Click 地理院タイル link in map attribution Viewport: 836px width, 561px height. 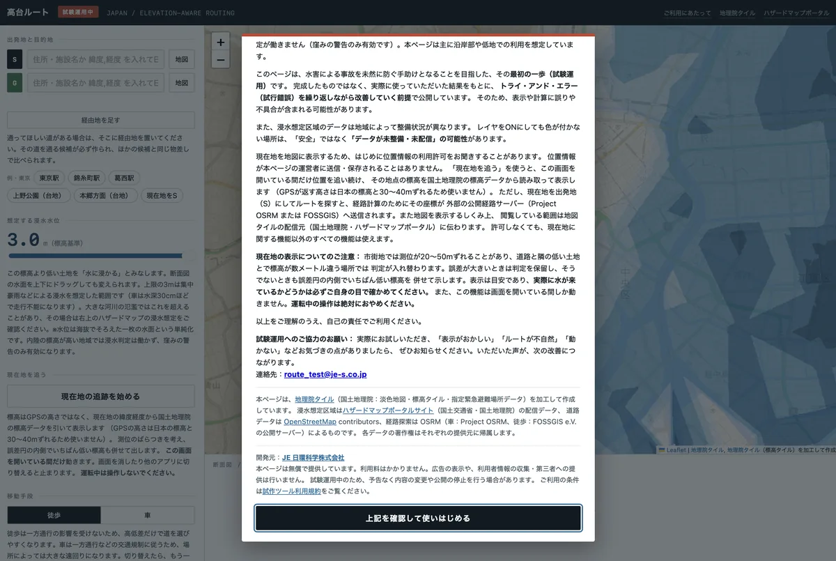707,450
